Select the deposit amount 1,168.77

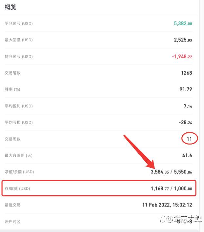160,188
